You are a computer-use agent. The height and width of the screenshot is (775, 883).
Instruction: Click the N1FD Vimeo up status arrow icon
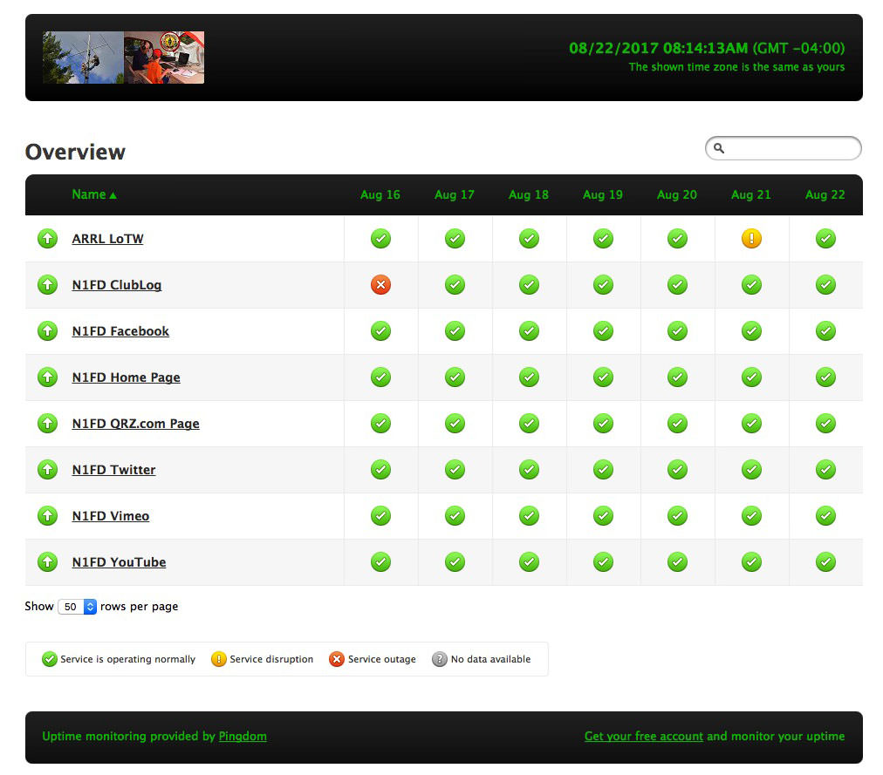[47, 515]
